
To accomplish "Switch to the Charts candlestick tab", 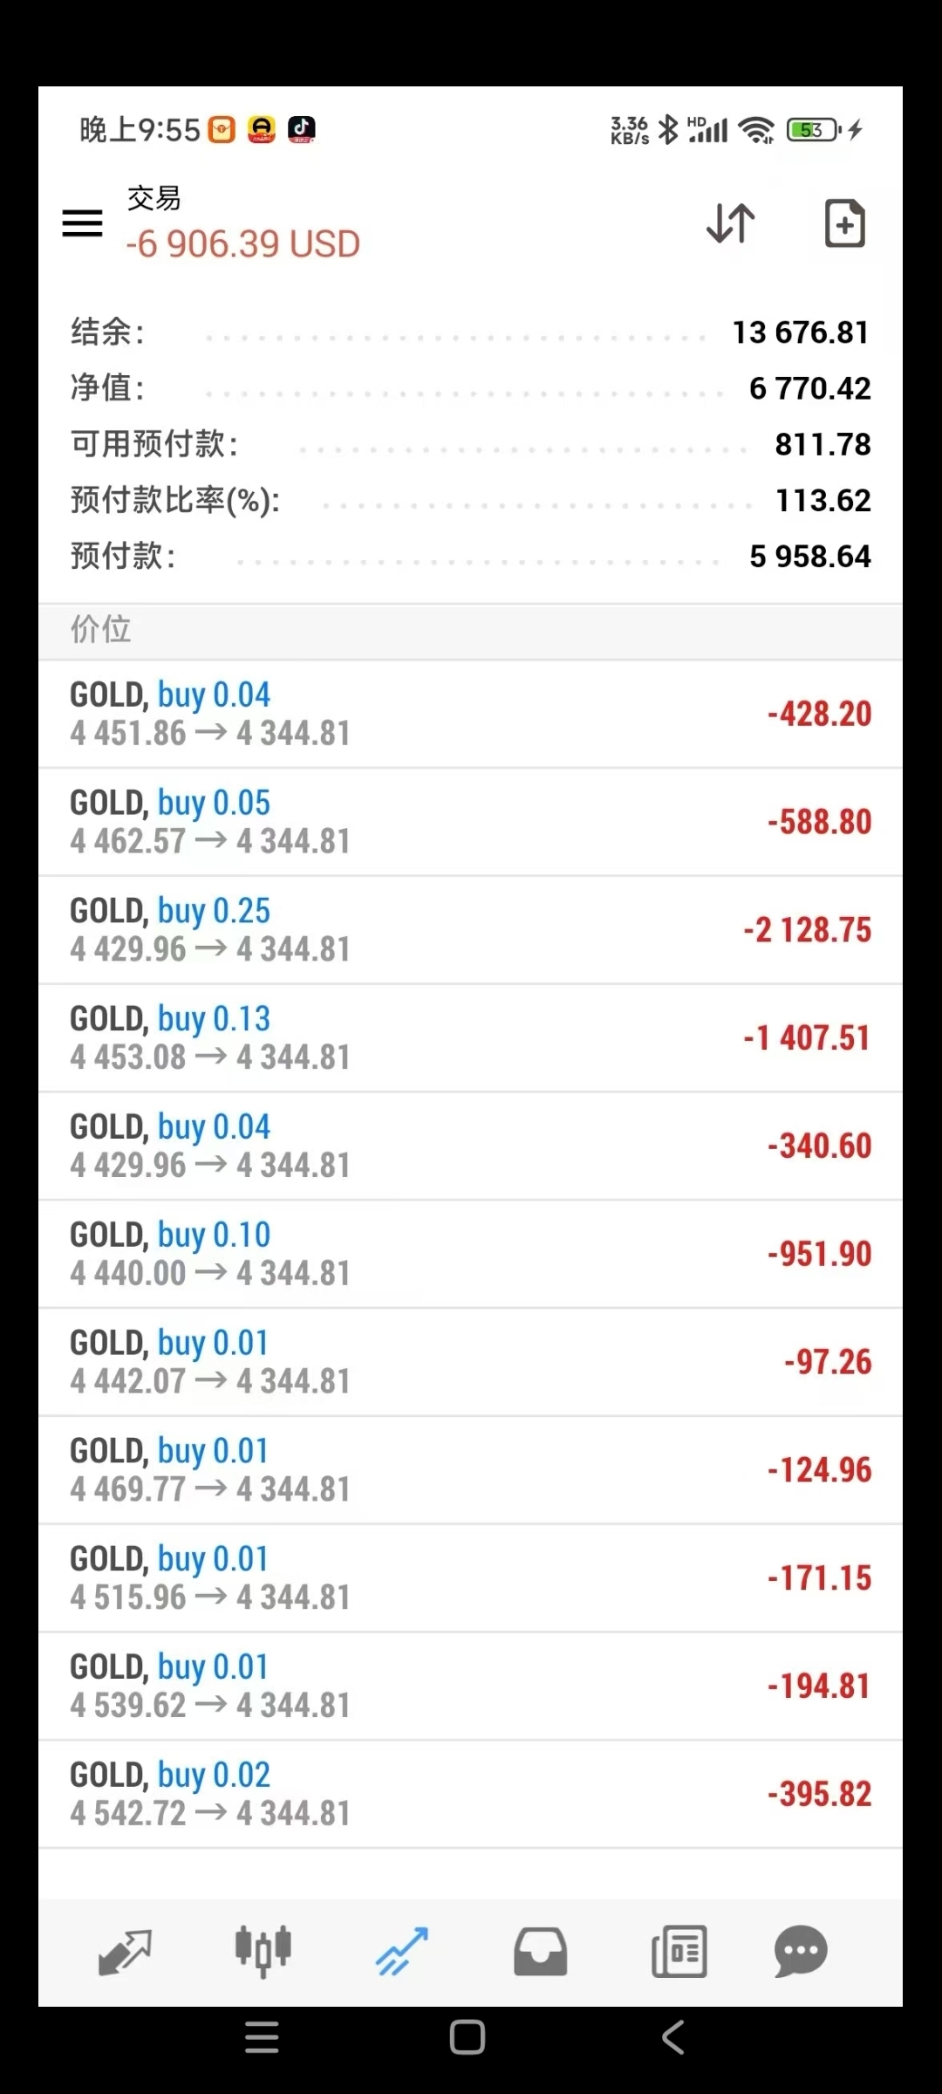I will click(263, 1952).
